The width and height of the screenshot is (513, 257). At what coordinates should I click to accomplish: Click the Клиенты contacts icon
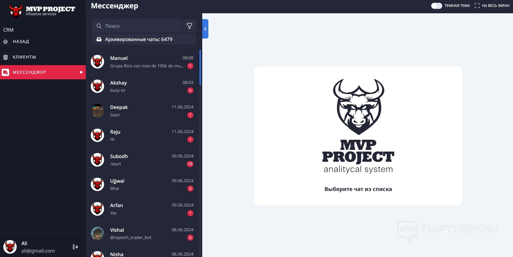point(6,57)
